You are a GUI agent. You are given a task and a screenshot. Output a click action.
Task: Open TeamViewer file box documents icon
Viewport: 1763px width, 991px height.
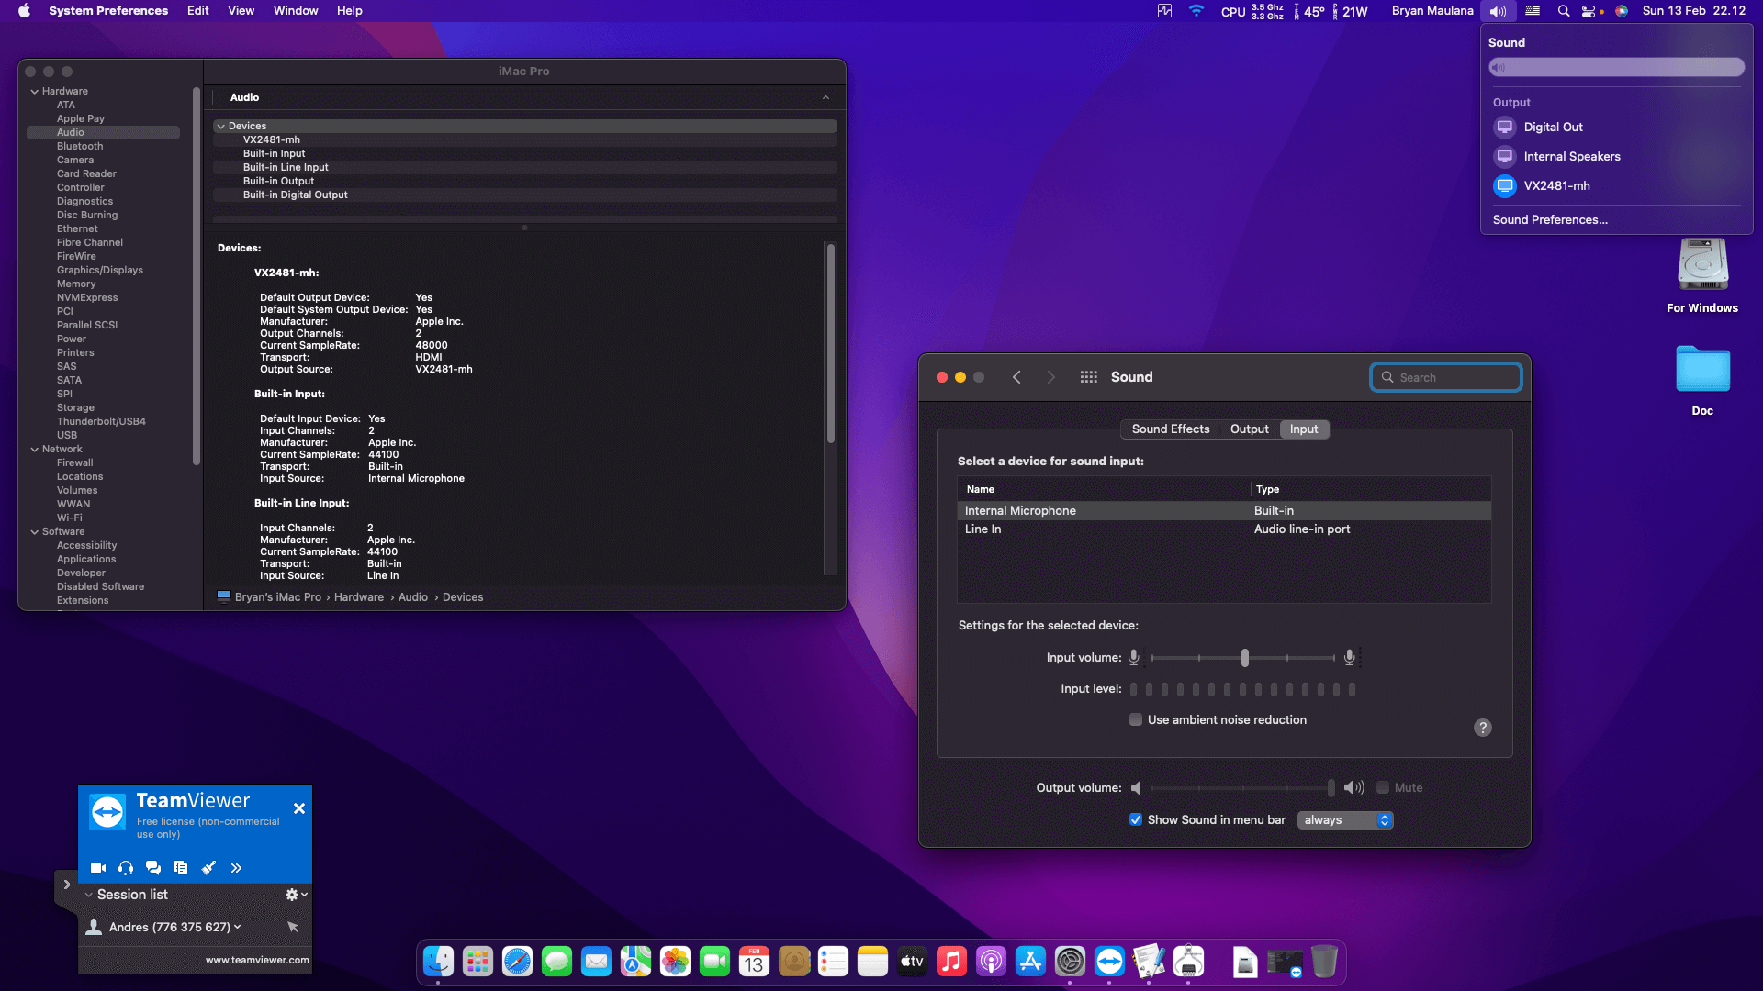click(x=181, y=868)
